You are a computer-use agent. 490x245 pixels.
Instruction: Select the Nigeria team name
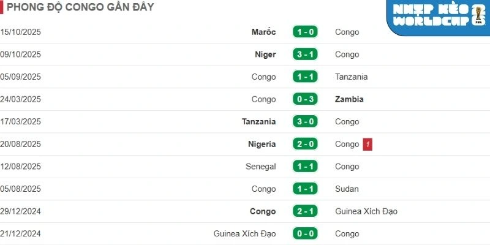(x=262, y=145)
